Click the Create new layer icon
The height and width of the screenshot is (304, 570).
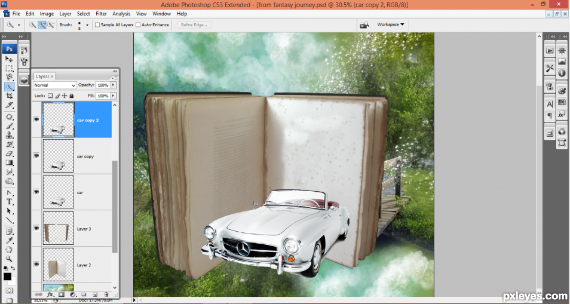coord(95,294)
